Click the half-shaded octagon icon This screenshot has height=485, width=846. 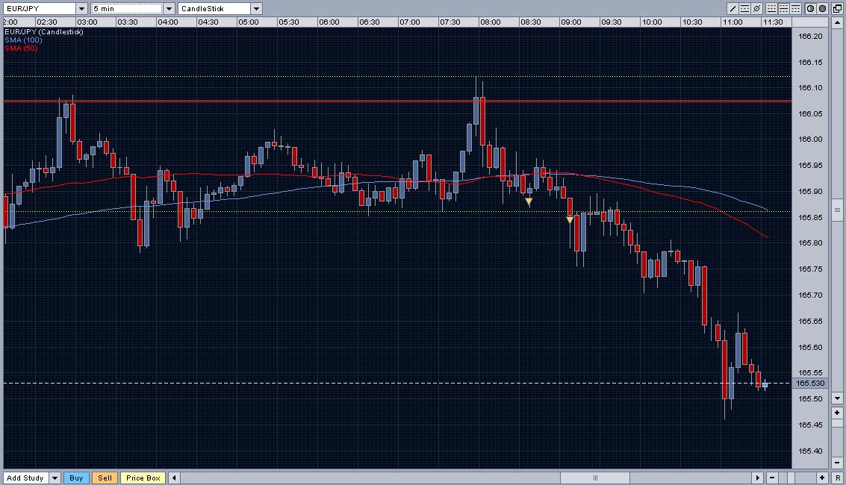tap(810, 9)
